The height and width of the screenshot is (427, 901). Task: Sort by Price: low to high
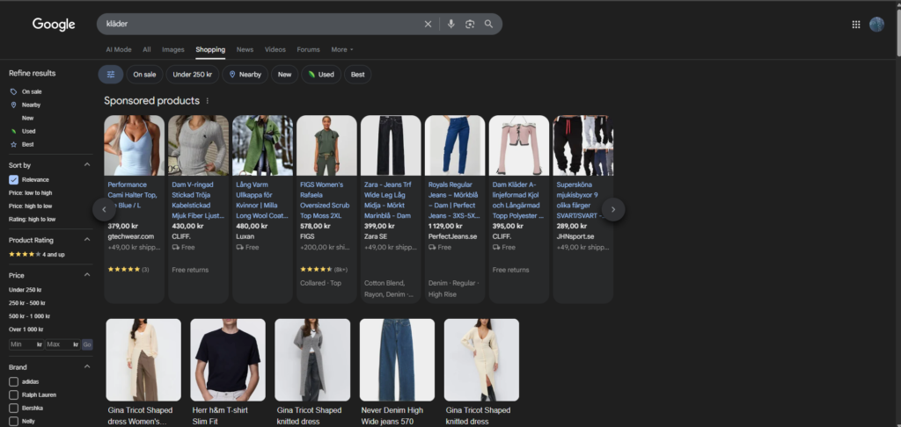click(x=31, y=192)
